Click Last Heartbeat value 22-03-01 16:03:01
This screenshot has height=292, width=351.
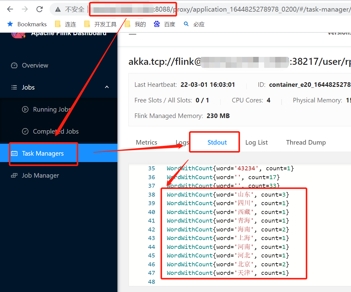click(x=208, y=85)
